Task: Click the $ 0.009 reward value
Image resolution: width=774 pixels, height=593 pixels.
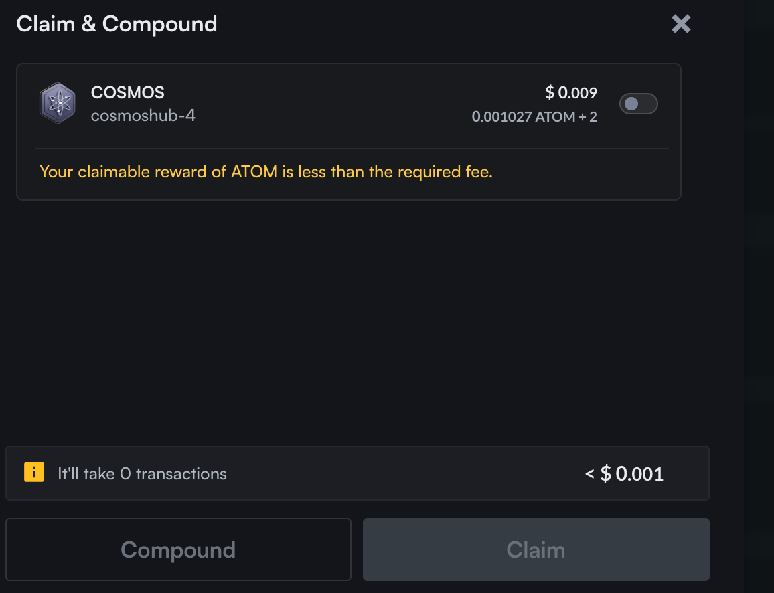Action: 570,92
